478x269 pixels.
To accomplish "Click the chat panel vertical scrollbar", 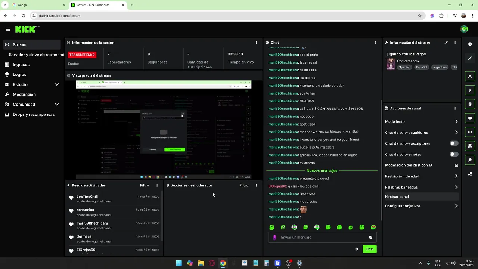I will pos(381,161).
